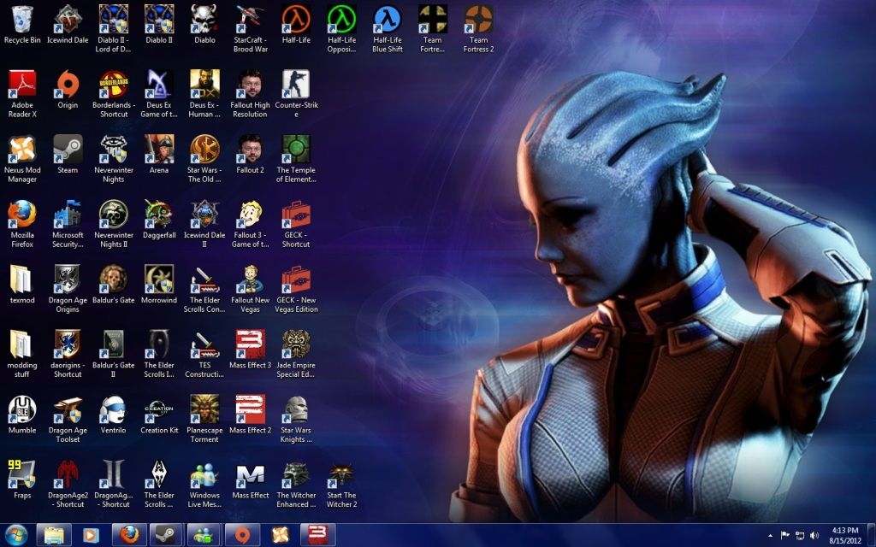The width and height of the screenshot is (876, 547).
Task: Open the Recycle Bin desktop icon
Action: coord(22,19)
